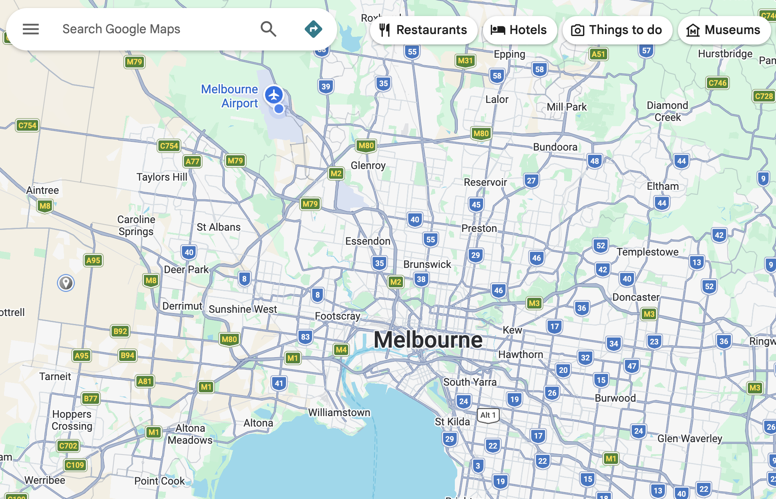
Task: Click the Eltham label
Action: [663, 186]
